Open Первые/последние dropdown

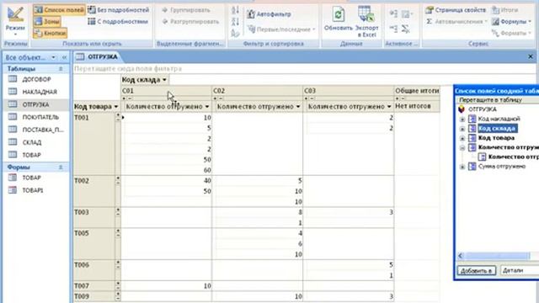[281, 29]
